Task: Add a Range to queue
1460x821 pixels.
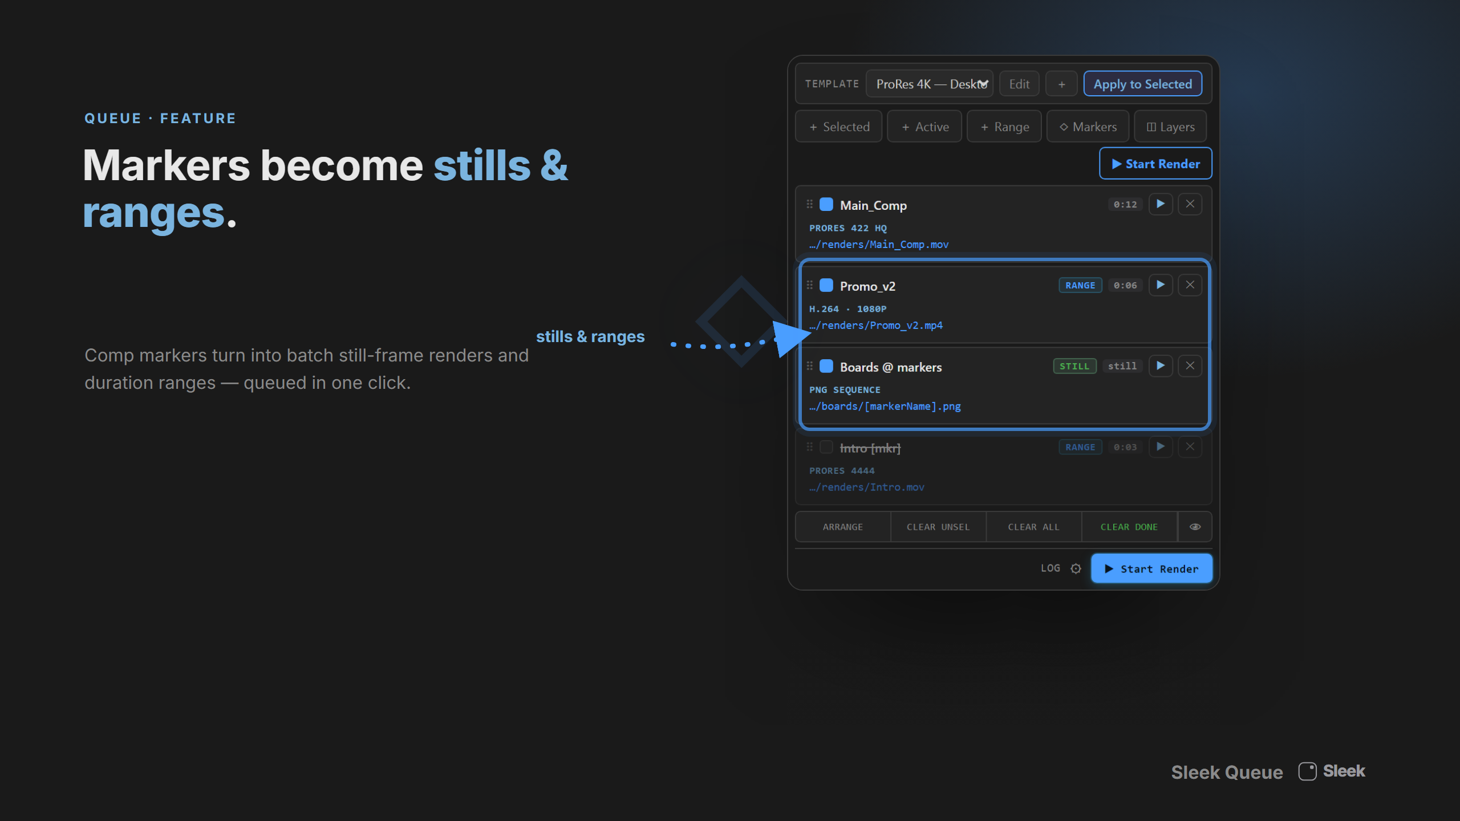Action: (1004, 127)
